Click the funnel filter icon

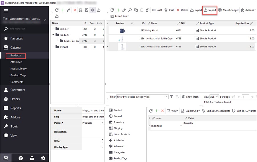(x=172, y=97)
